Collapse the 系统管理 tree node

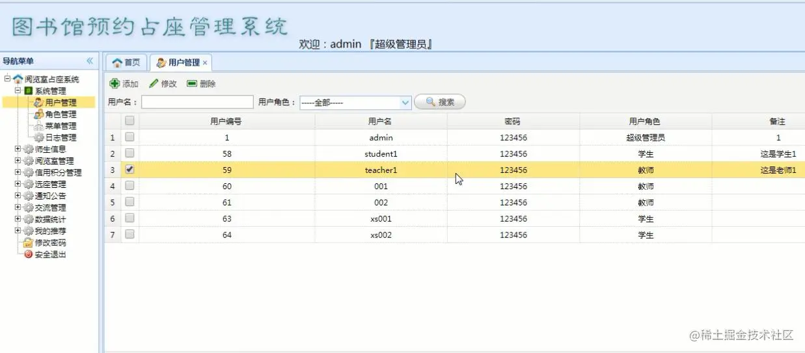point(18,90)
